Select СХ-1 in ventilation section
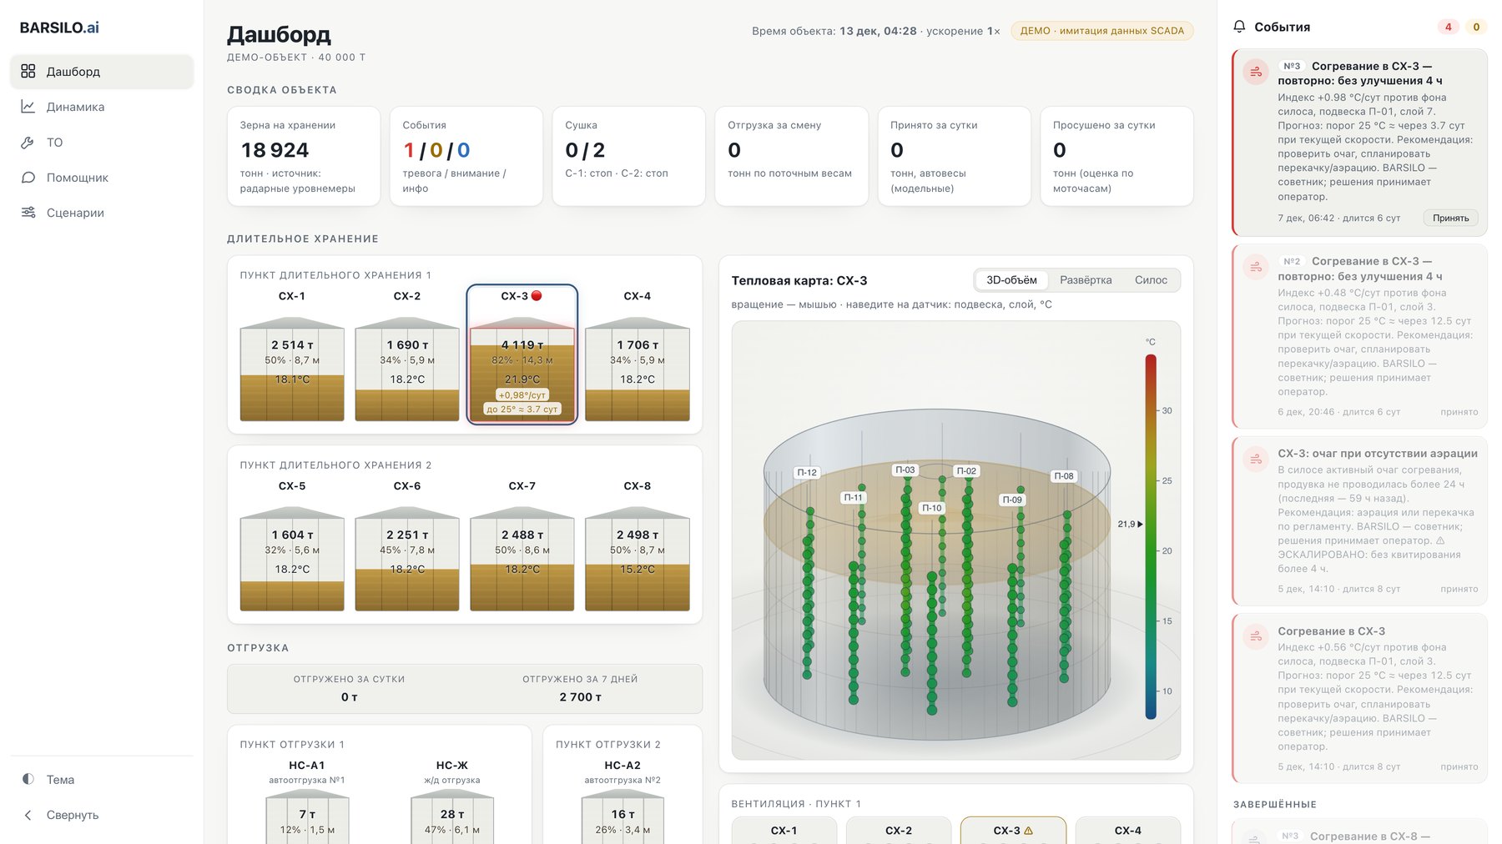This screenshot has width=1502, height=844. tap(784, 831)
